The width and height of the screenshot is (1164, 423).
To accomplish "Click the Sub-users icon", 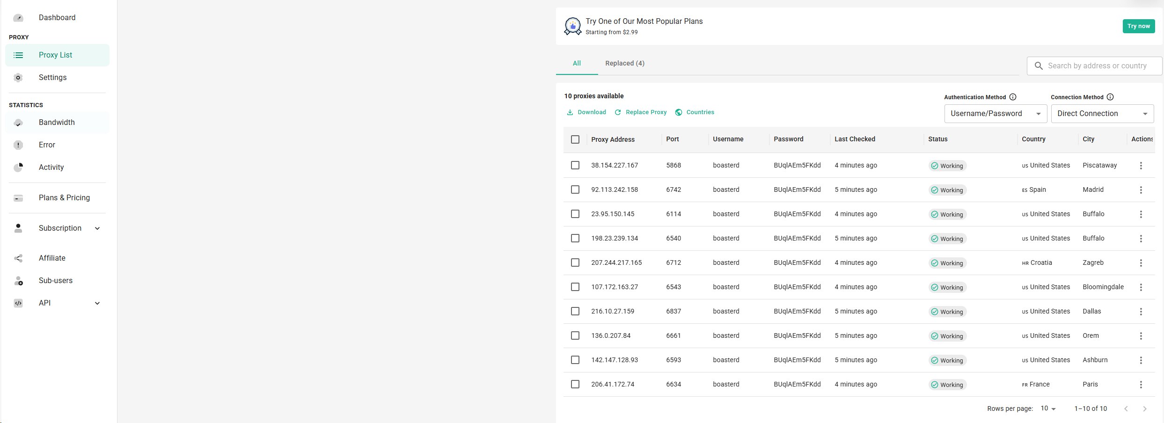I will (18, 281).
